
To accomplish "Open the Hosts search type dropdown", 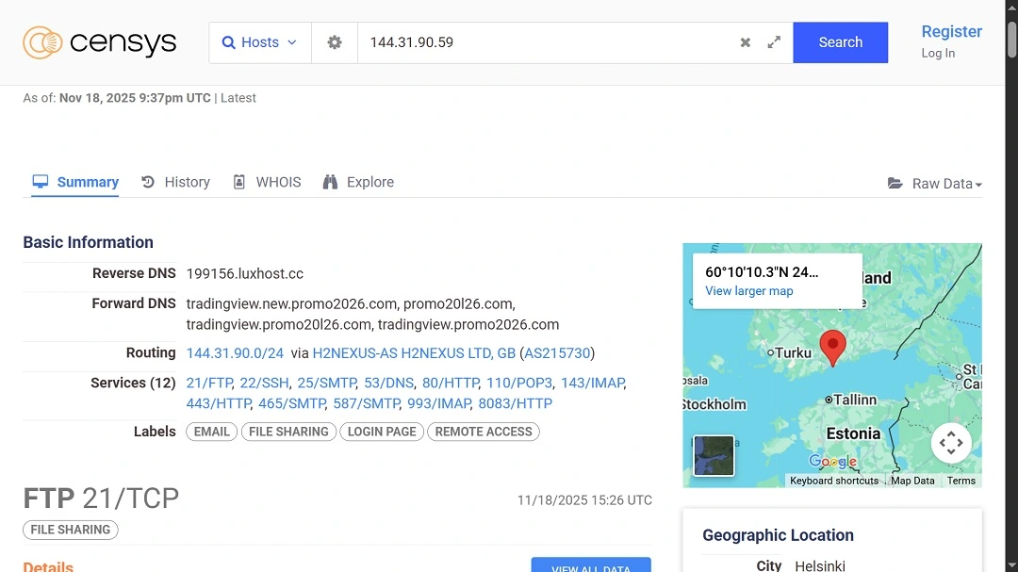I will coord(259,41).
